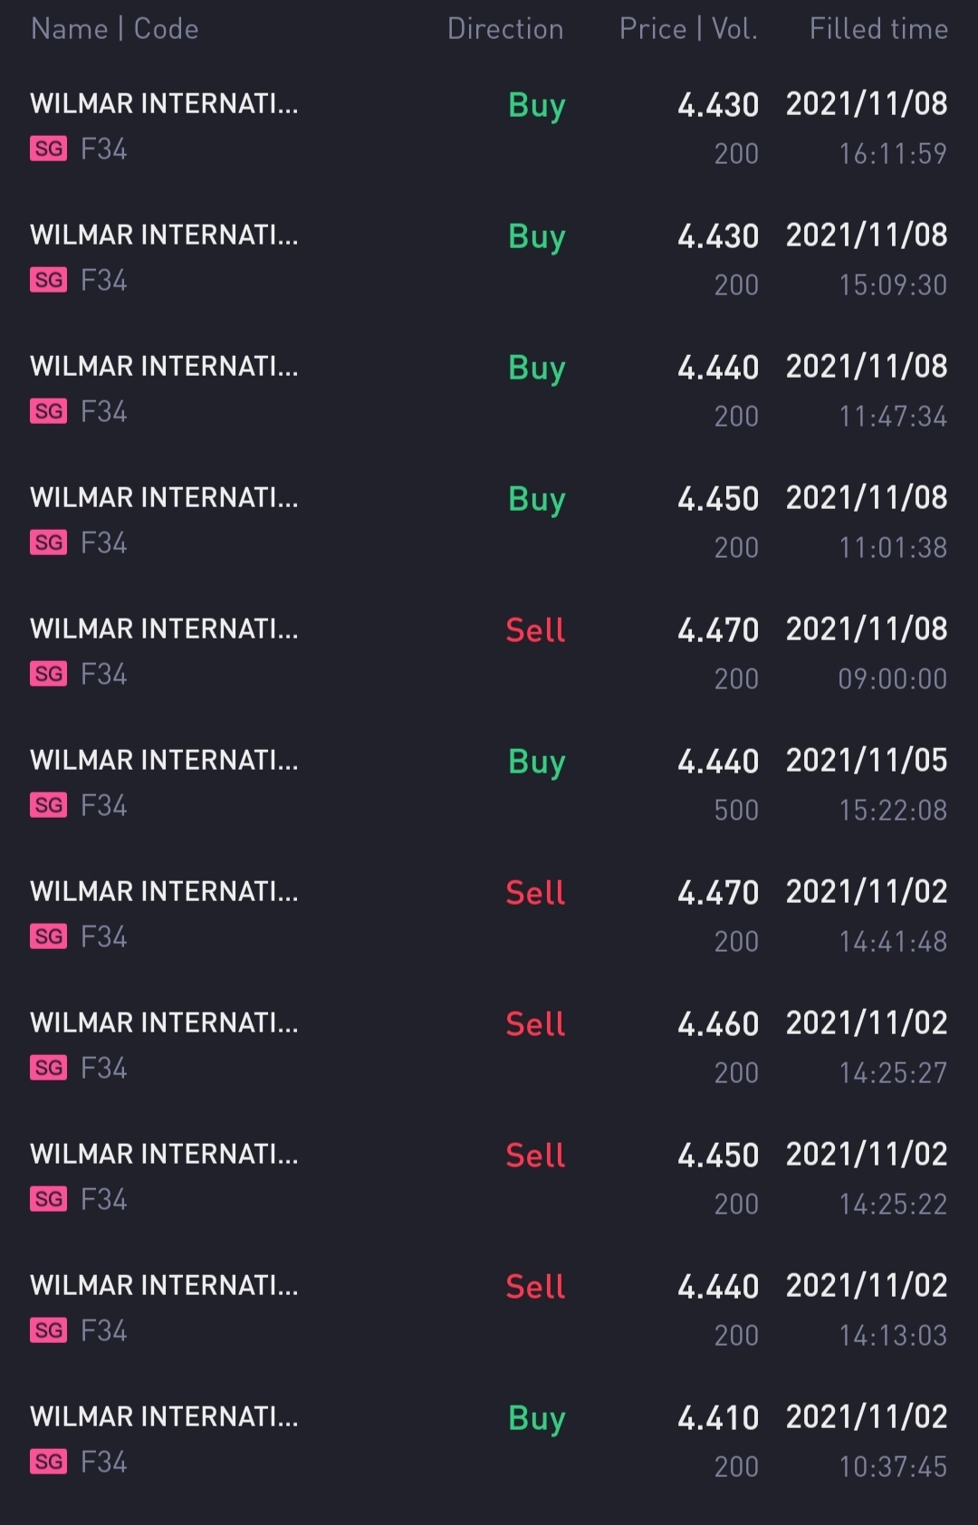Click the SG badge on the 09:00:00 sell order
This screenshot has height=1525, width=978.
tap(48, 674)
